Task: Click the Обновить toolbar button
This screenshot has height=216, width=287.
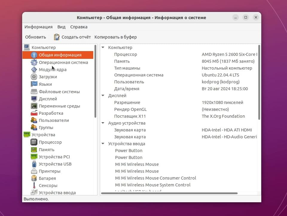Action: click(x=36, y=37)
